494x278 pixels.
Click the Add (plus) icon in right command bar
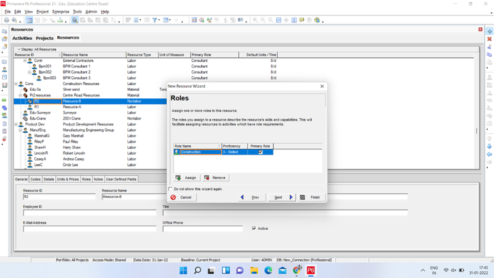pyautogui.click(x=490, y=32)
